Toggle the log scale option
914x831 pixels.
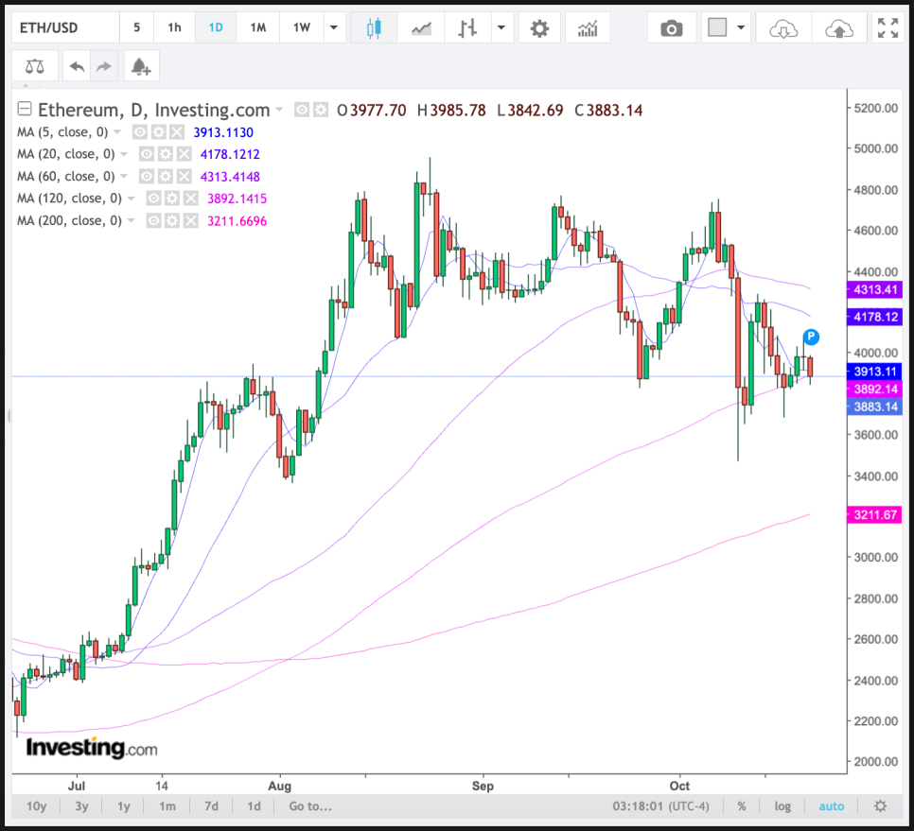coord(782,806)
